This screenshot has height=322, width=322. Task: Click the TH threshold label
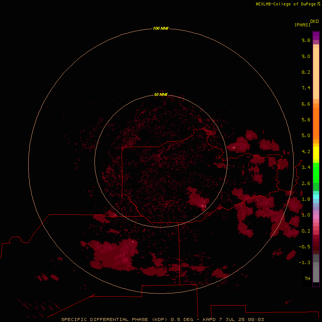coord(307,279)
